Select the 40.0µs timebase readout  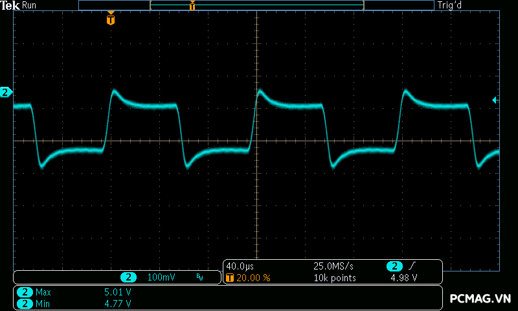click(240, 266)
